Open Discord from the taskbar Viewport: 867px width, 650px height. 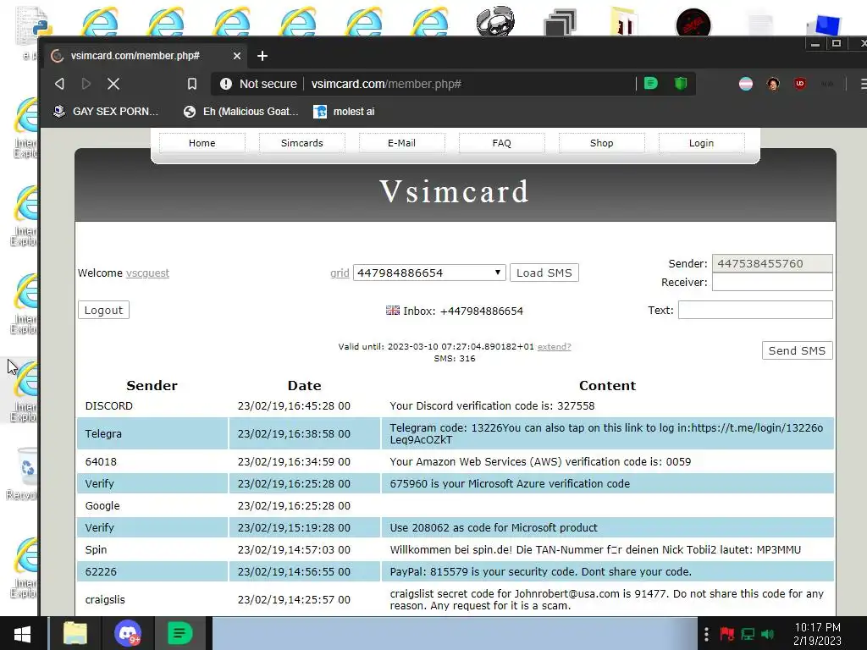tap(128, 633)
